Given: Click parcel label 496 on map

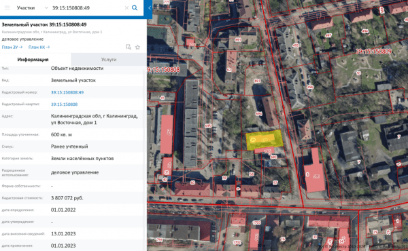Looking at the screenshot, I should point(310,88).
